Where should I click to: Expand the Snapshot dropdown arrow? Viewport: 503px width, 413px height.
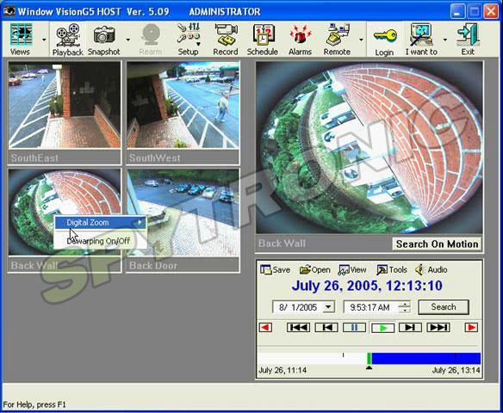128,40
